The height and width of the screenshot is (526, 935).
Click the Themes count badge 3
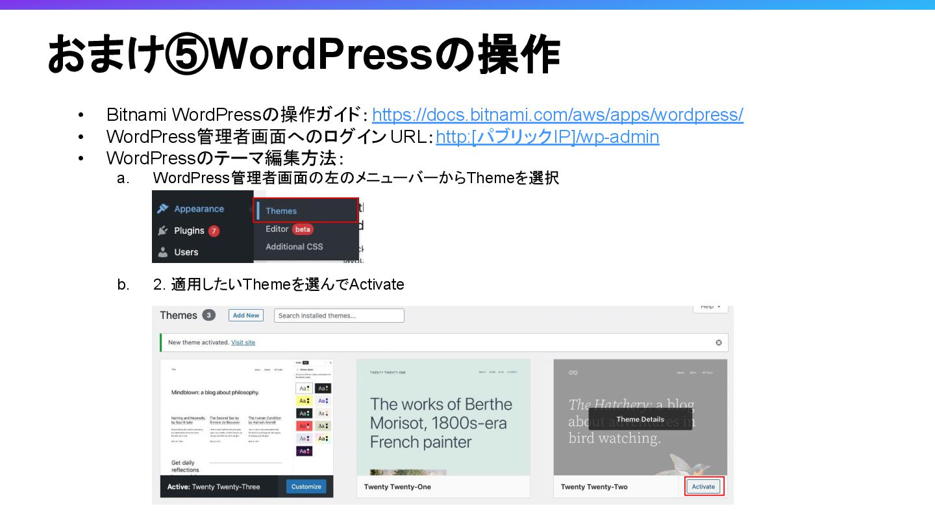pos(208,315)
